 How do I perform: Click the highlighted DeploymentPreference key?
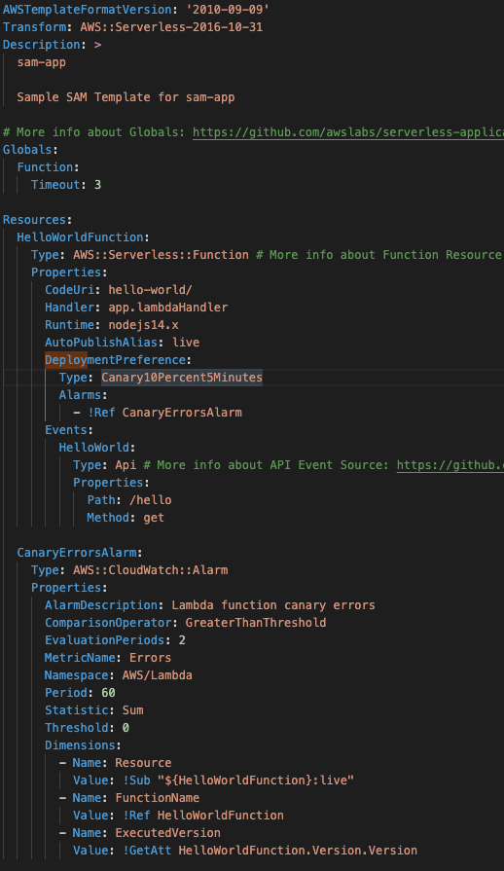[x=116, y=360]
